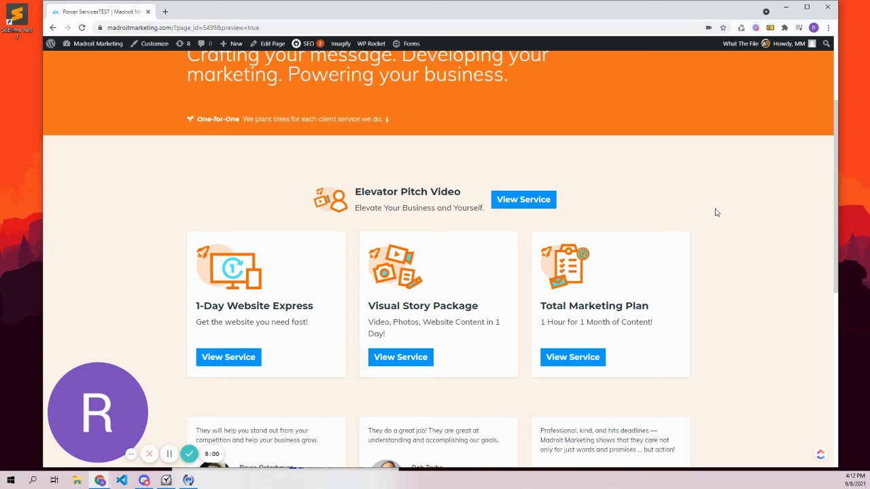Open the Chrome profile avatar R
Image resolution: width=870 pixels, height=489 pixels.
[x=814, y=28]
